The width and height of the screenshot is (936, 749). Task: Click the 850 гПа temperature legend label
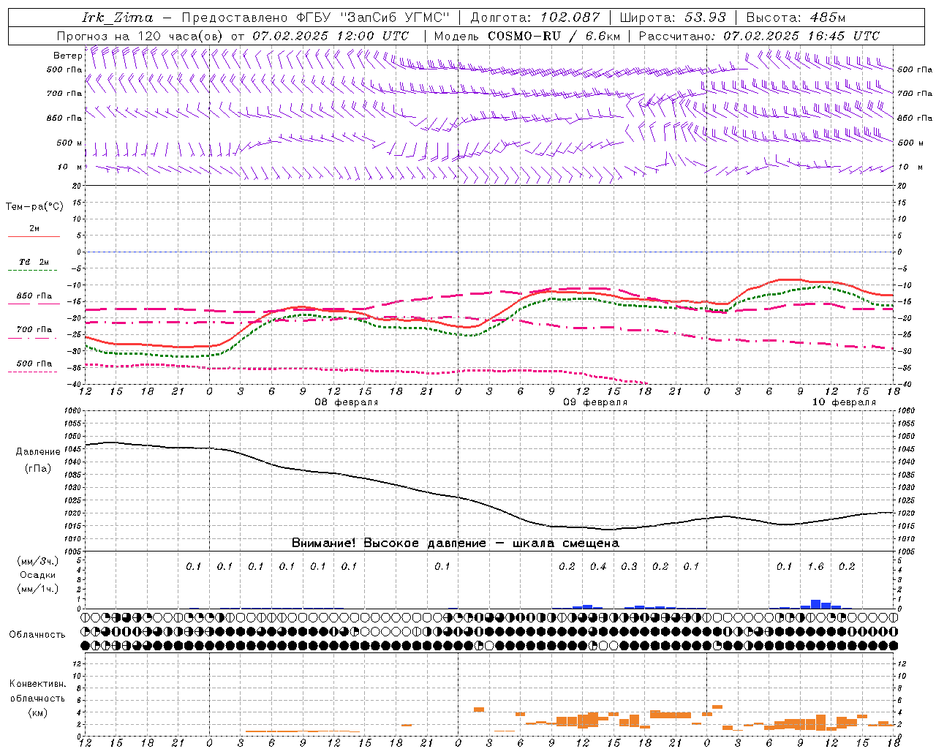34,296
